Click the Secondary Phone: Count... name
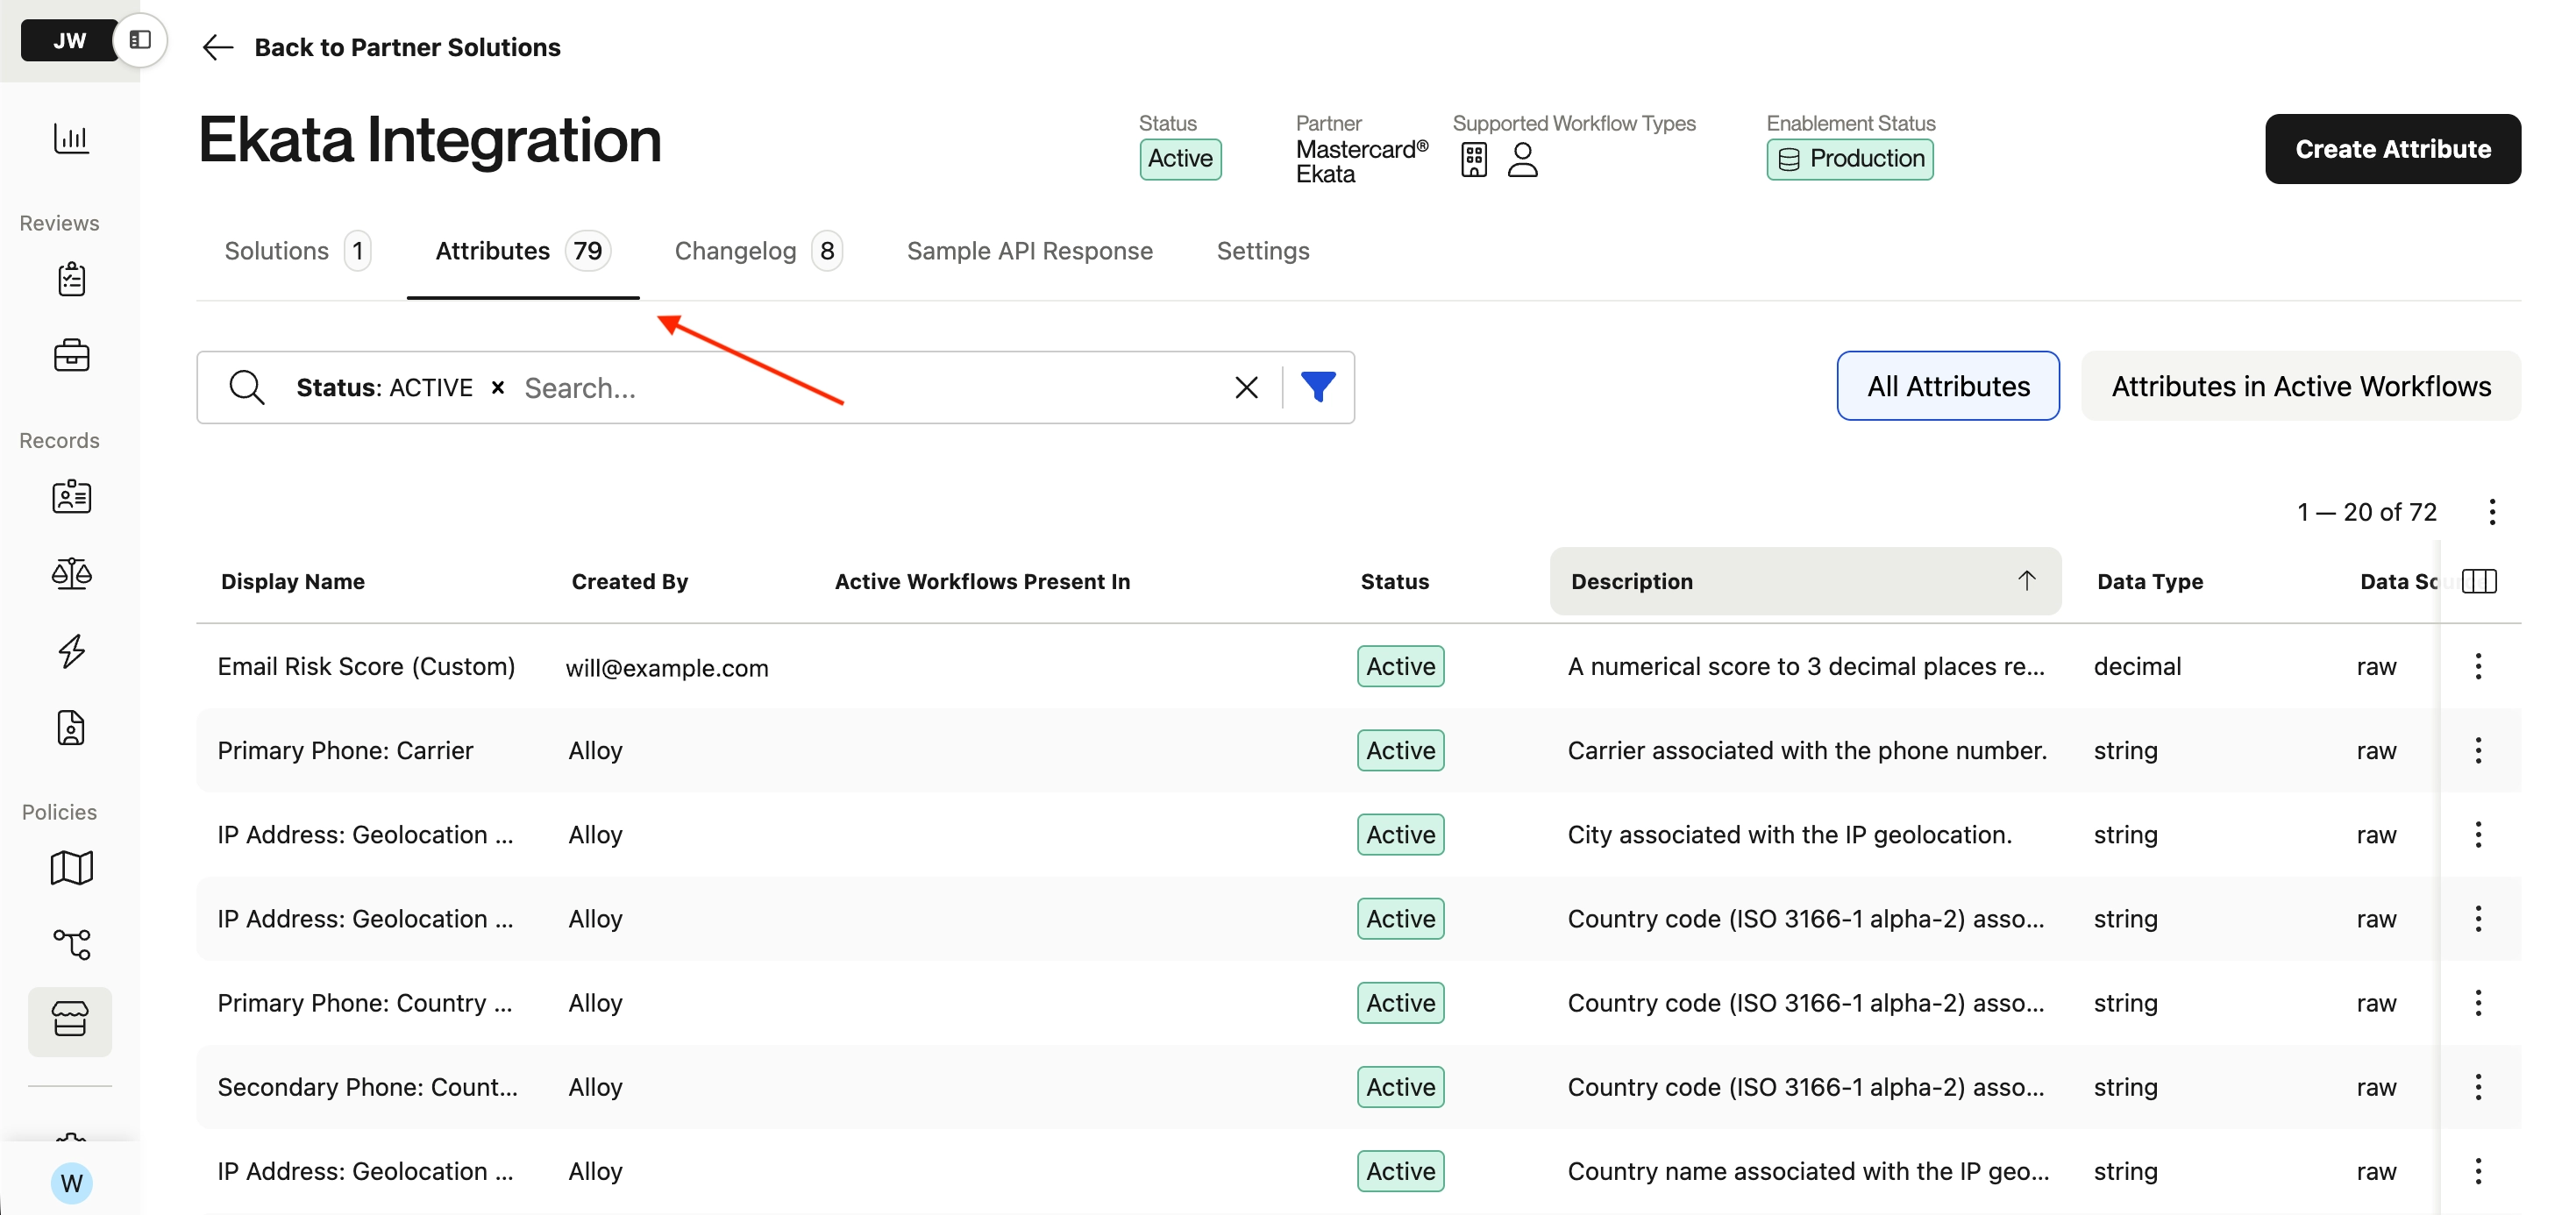The height and width of the screenshot is (1215, 2576). coord(367,1087)
